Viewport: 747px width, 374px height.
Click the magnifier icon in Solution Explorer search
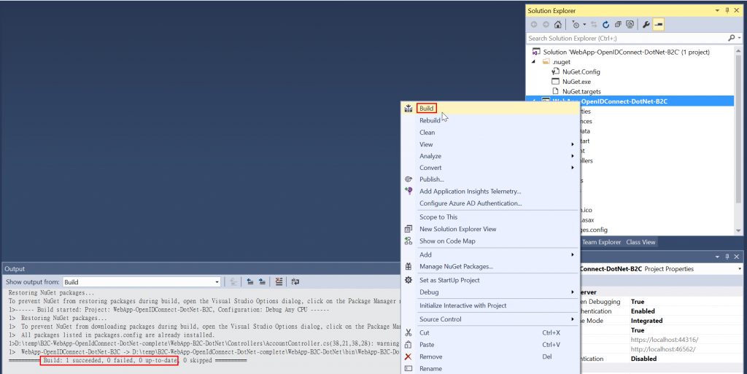(x=731, y=38)
